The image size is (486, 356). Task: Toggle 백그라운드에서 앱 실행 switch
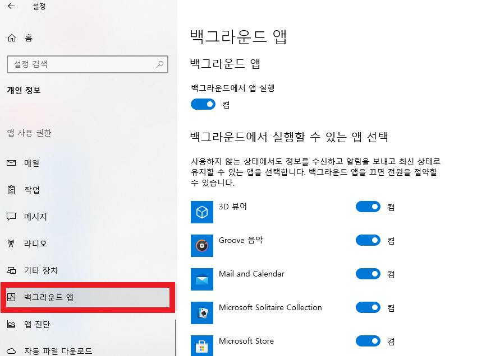(203, 104)
